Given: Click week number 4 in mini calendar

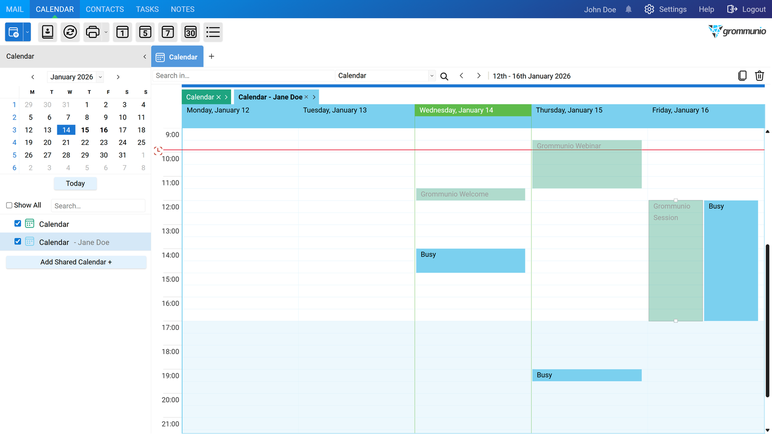Looking at the screenshot, I should coord(14,143).
